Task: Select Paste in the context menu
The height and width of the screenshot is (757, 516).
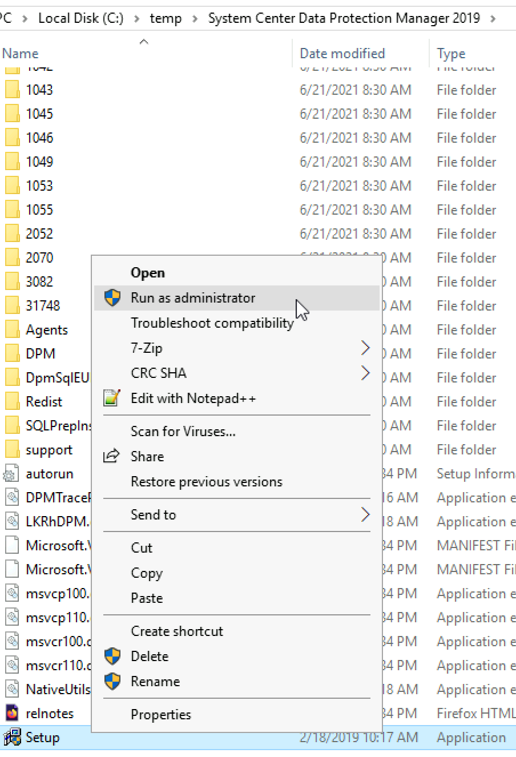Action: (x=147, y=598)
